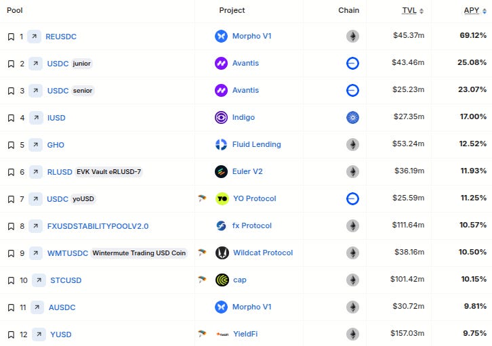The width and height of the screenshot is (492, 346).
Task: Sort the table by APY column
Action: [475, 11]
